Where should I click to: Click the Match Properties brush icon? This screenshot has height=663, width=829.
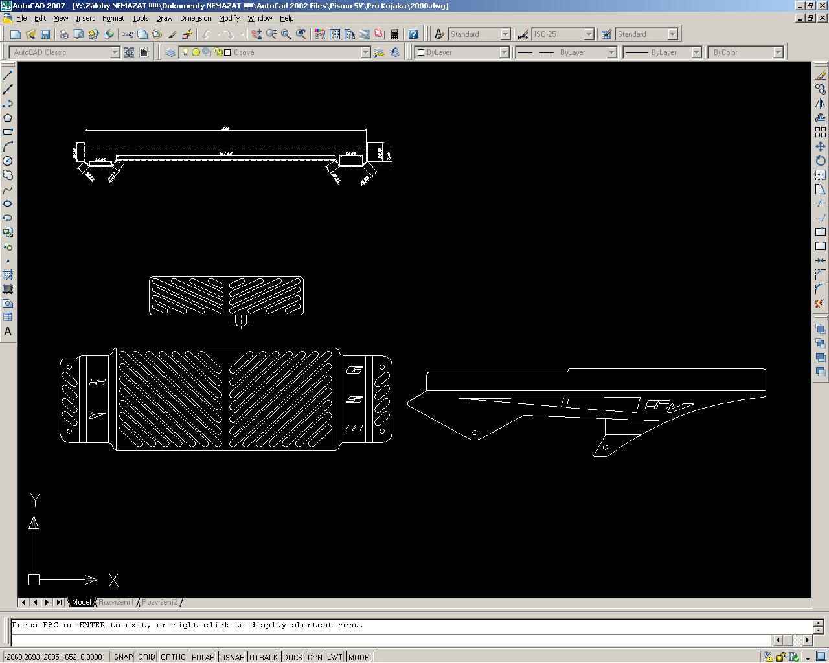click(x=172, y=34)
